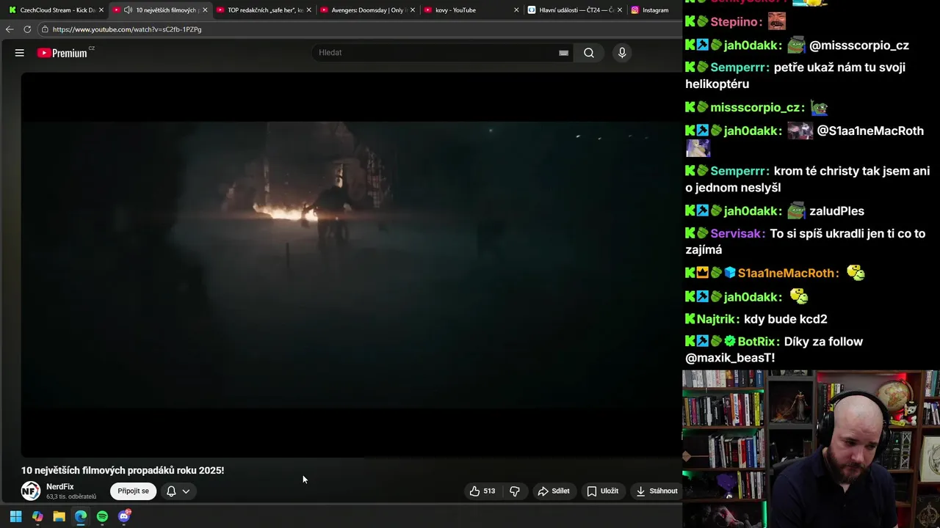Click the zaludPles emote message text

836,211
